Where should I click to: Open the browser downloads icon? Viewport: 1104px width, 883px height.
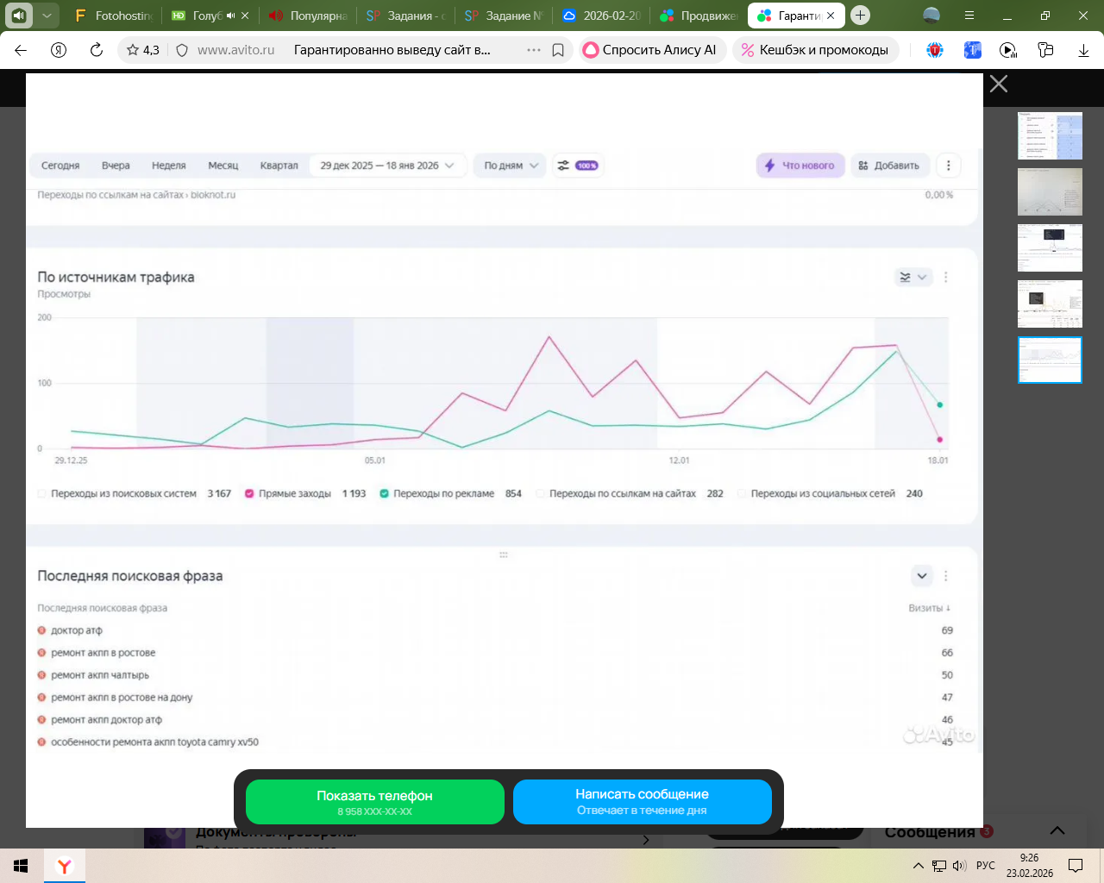1083,50
